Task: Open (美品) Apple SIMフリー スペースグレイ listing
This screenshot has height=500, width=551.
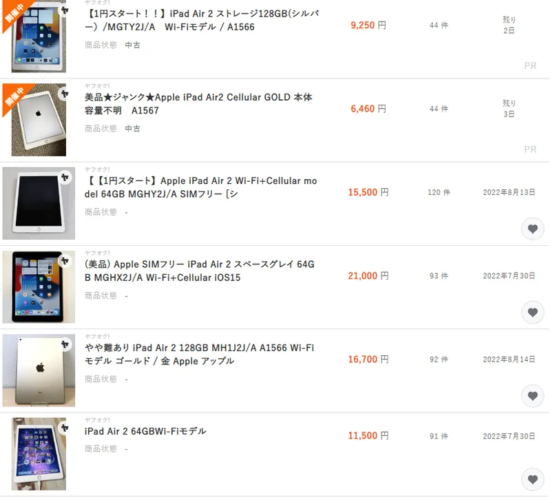Action: 199,271
